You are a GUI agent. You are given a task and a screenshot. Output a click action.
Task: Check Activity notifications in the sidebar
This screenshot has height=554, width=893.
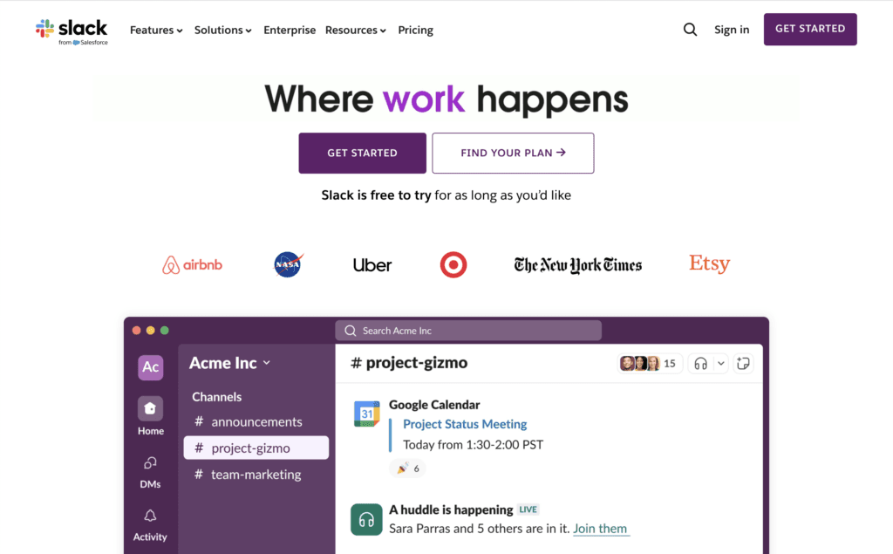149,517
